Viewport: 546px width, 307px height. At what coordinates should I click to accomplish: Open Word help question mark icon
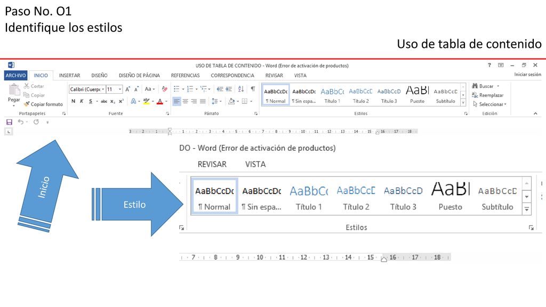pos(489,65)
